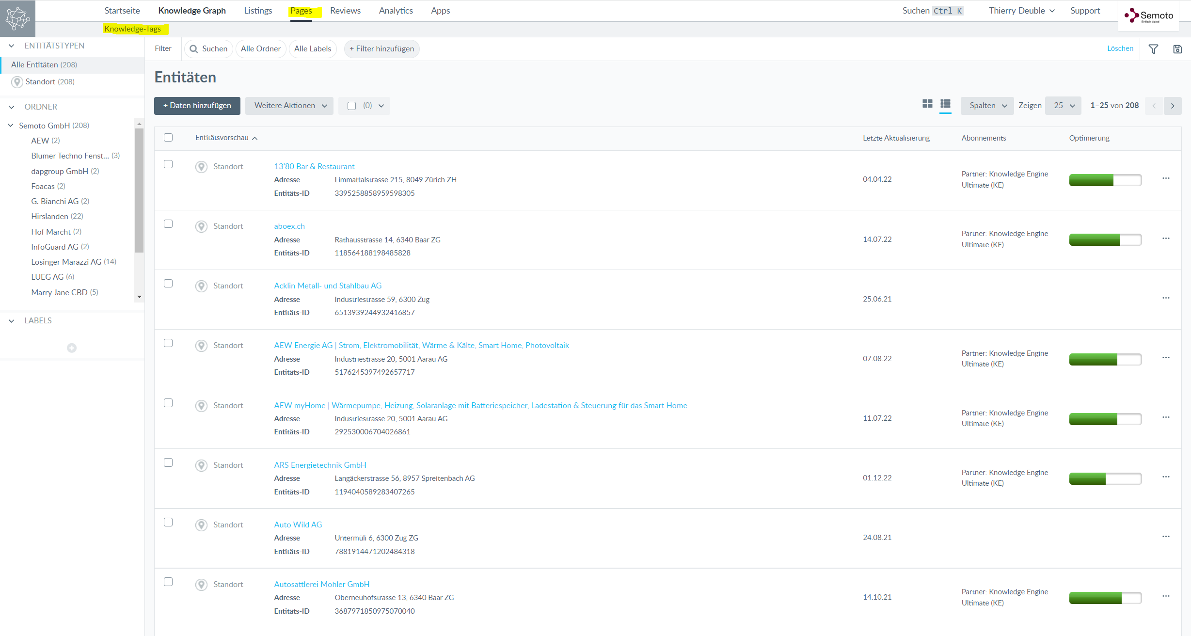Add a new label plus icon
This screenshot has height=636, width=1191.
(72, 348)
